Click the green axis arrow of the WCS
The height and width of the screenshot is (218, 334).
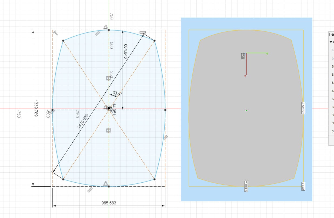coord(257,53)
